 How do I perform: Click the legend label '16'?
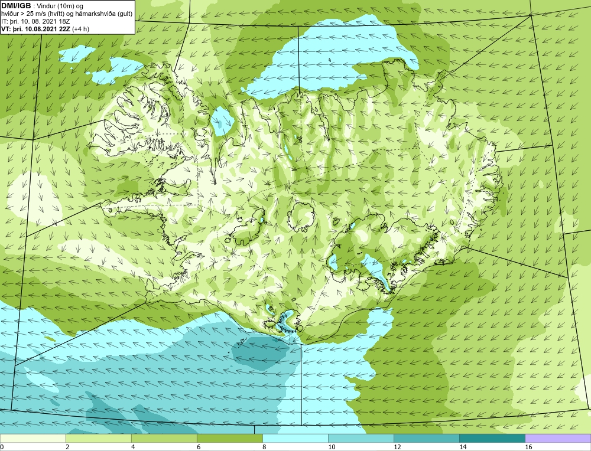tap(528, 447)
